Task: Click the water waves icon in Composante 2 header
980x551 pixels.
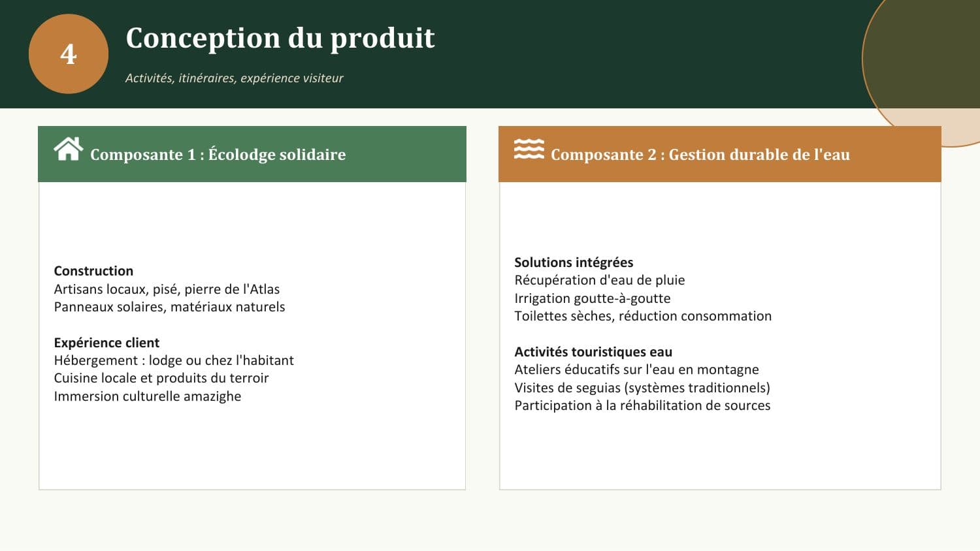Action: pyautogui.click(x=529, y=149)
